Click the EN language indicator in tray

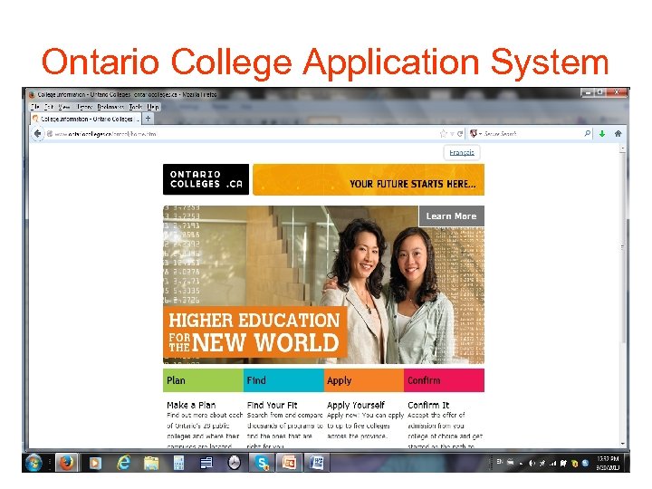click(499, 462)
